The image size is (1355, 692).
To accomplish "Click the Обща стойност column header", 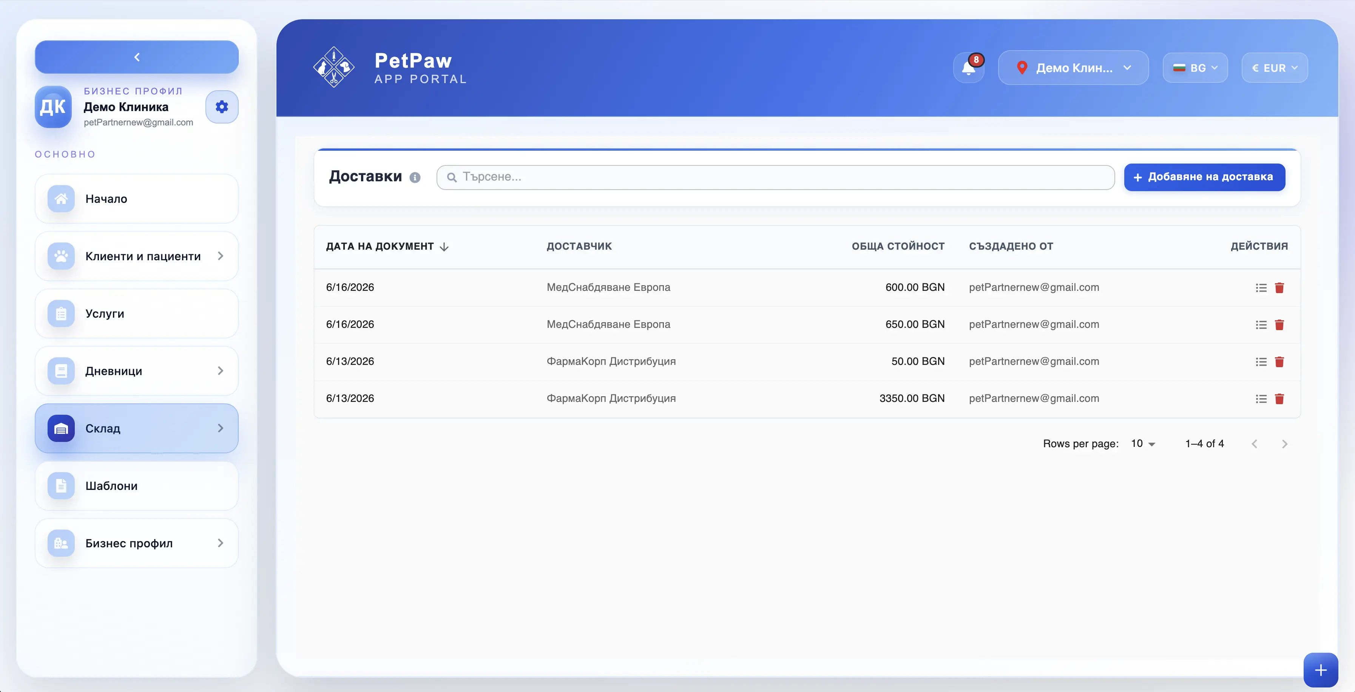I will click(x=898, y=246).
